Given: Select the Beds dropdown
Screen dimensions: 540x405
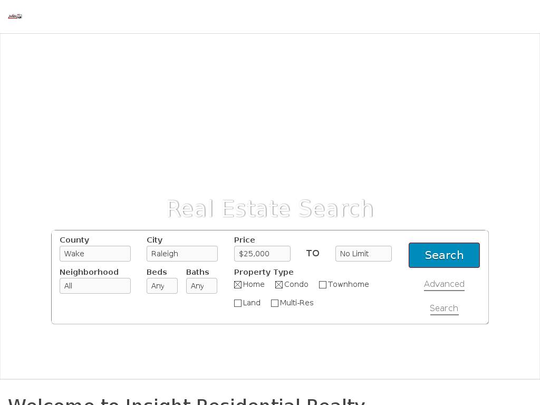Looking at the screenshot, I should click(162, 286).
